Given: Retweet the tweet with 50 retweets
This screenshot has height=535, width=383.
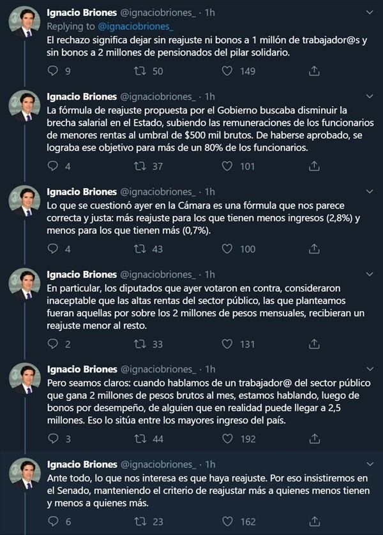Looking at the screenshot, I should click(x=140, y=71).
